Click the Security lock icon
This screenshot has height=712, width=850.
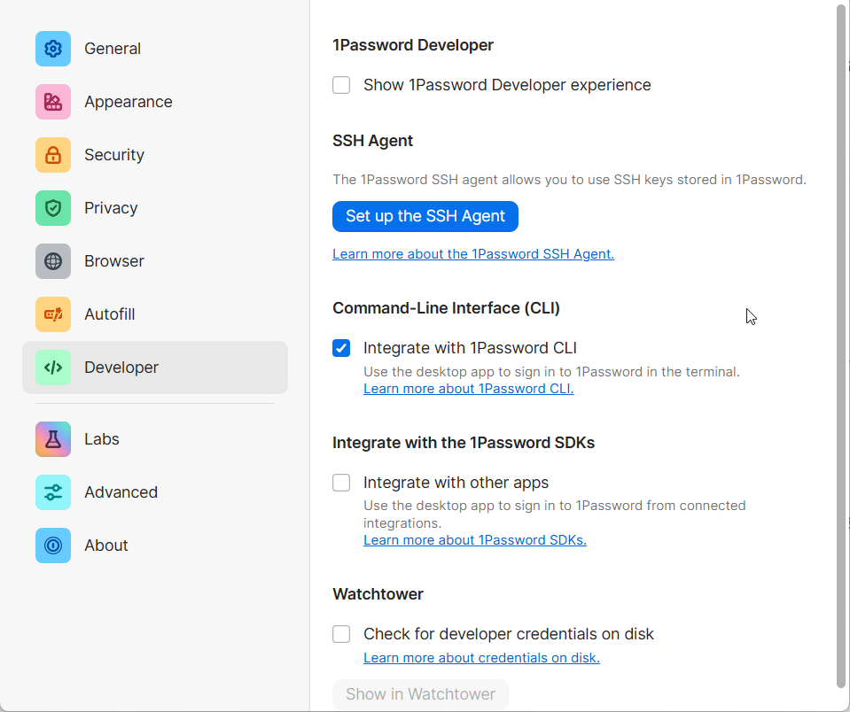click(x=53, y=155)
